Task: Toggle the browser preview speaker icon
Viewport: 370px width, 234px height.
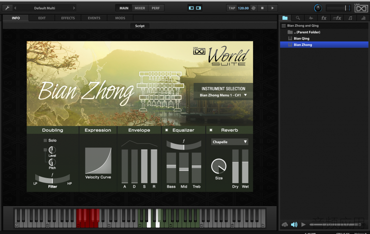Action: point(294,225)
